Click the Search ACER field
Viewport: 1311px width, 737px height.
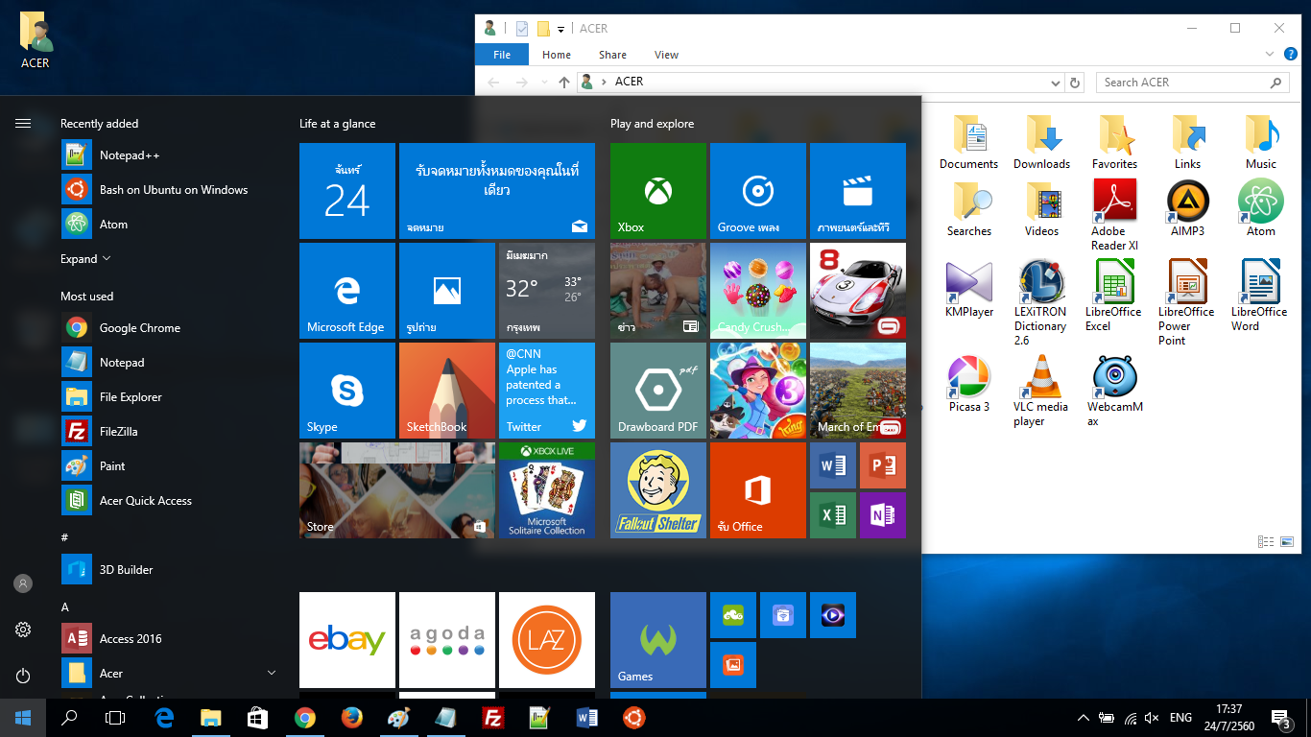point(1192,83)
